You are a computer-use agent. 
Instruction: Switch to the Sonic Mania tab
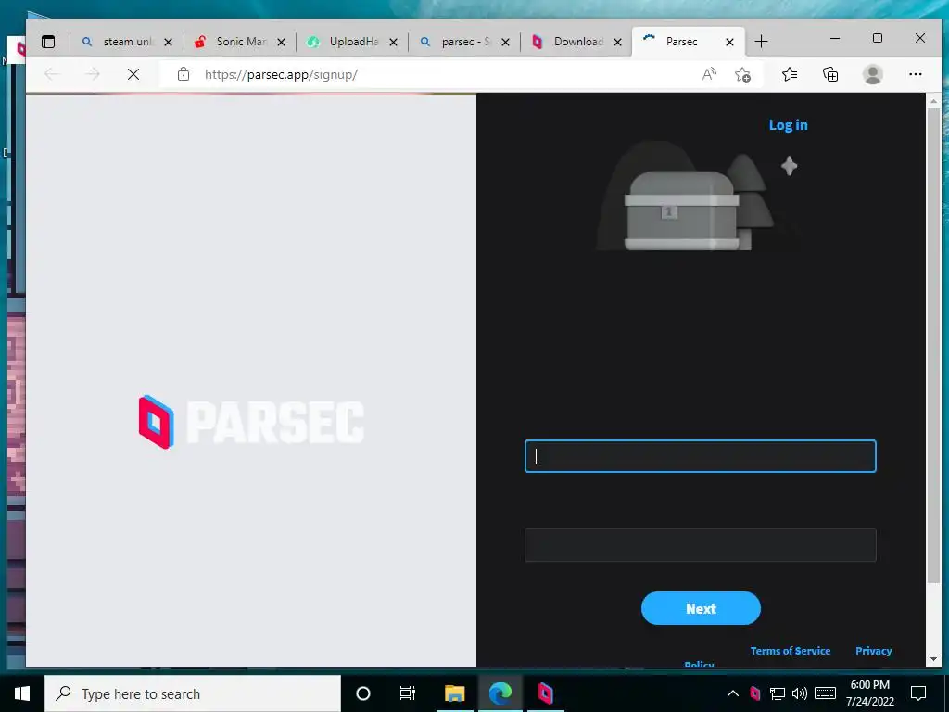tap(239, 42)
